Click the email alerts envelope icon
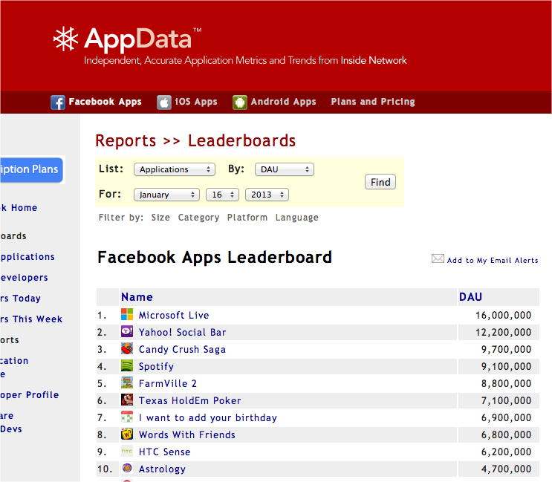The height and width of the screenshot is (482, 552). click(x=438, y=258)
